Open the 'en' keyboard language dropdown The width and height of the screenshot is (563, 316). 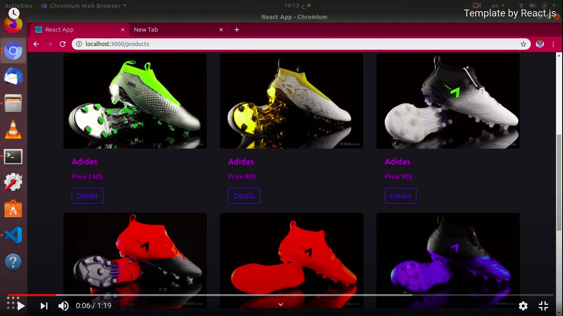click(x=497, y=6)
